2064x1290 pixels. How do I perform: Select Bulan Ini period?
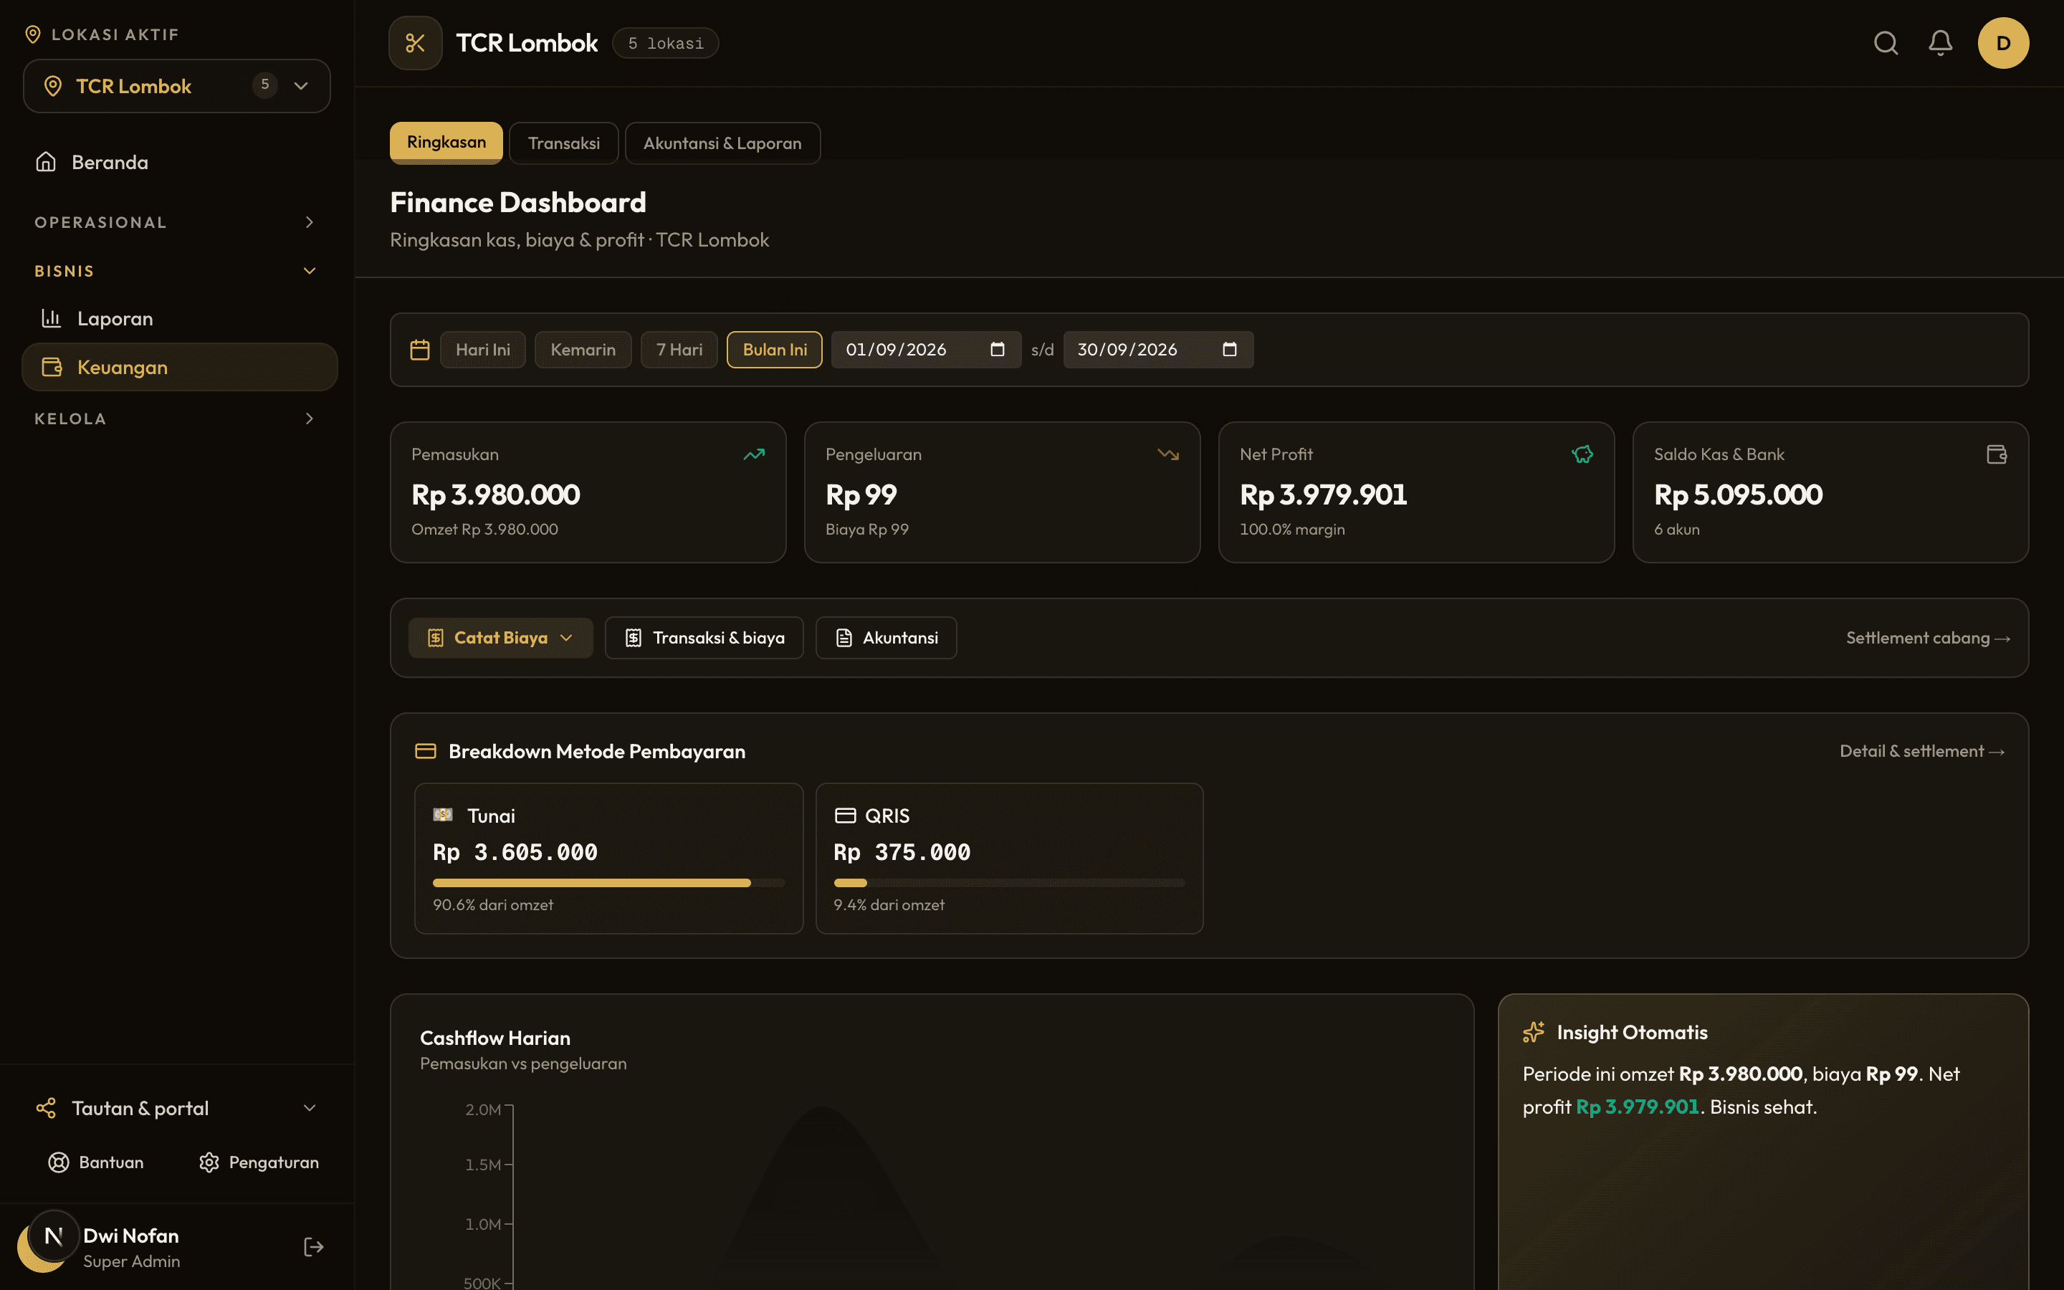pyautogui.click(x=775, y=350)
